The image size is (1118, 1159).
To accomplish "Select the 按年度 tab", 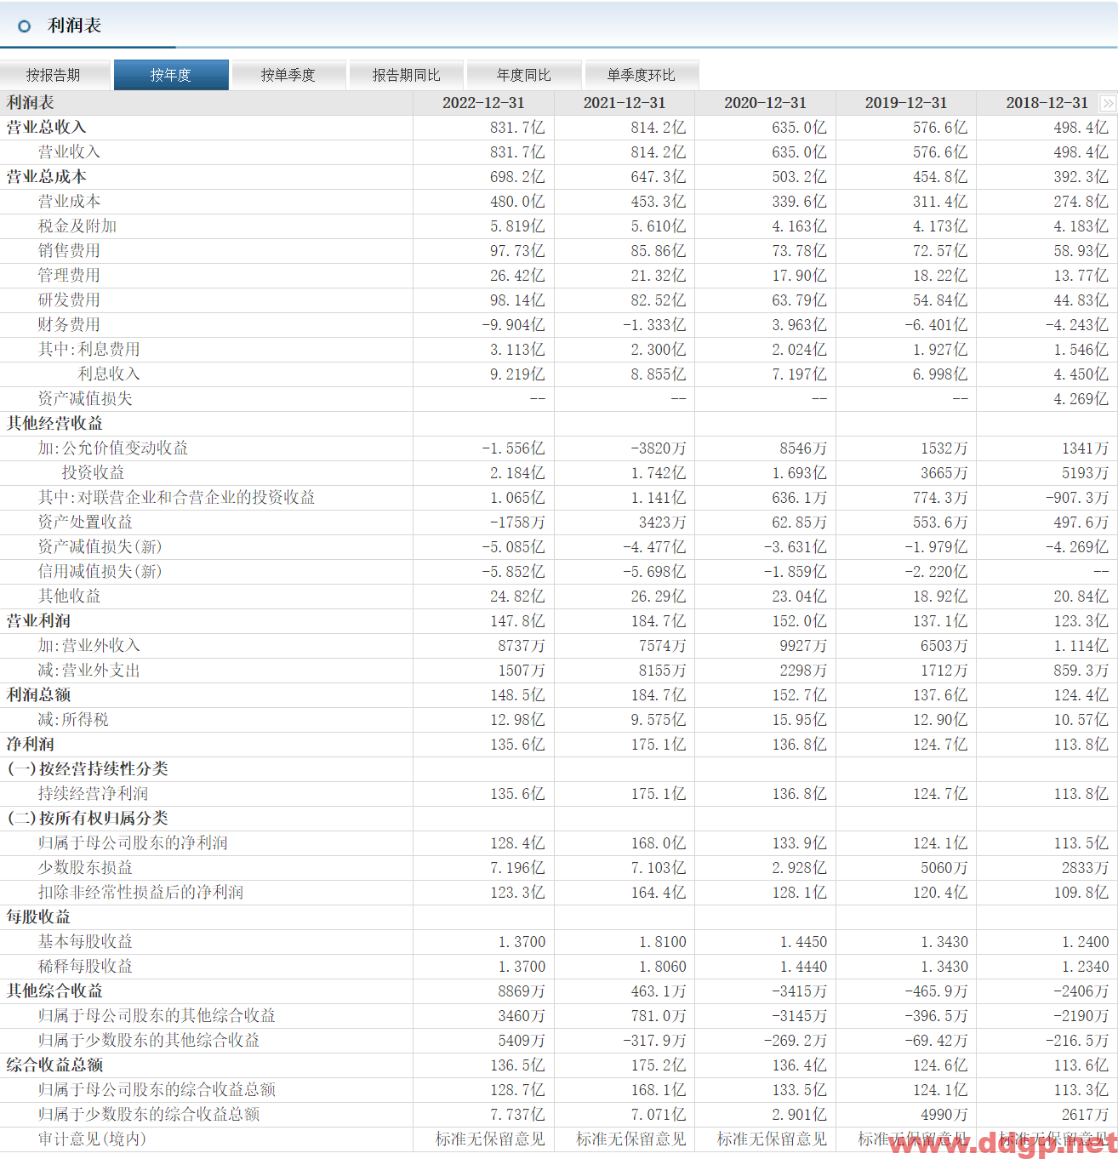I will pos(171,75).
